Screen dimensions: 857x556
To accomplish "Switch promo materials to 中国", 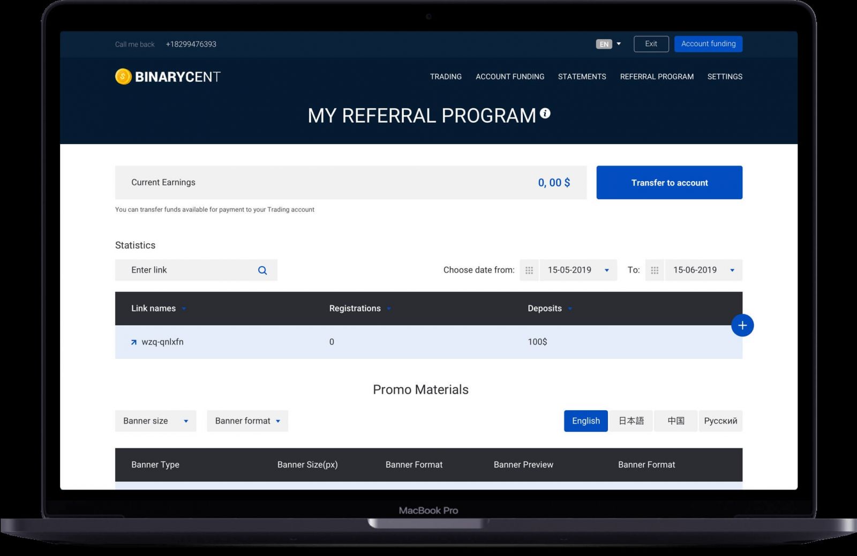I will pyautogui.click(x=676, y=421).
